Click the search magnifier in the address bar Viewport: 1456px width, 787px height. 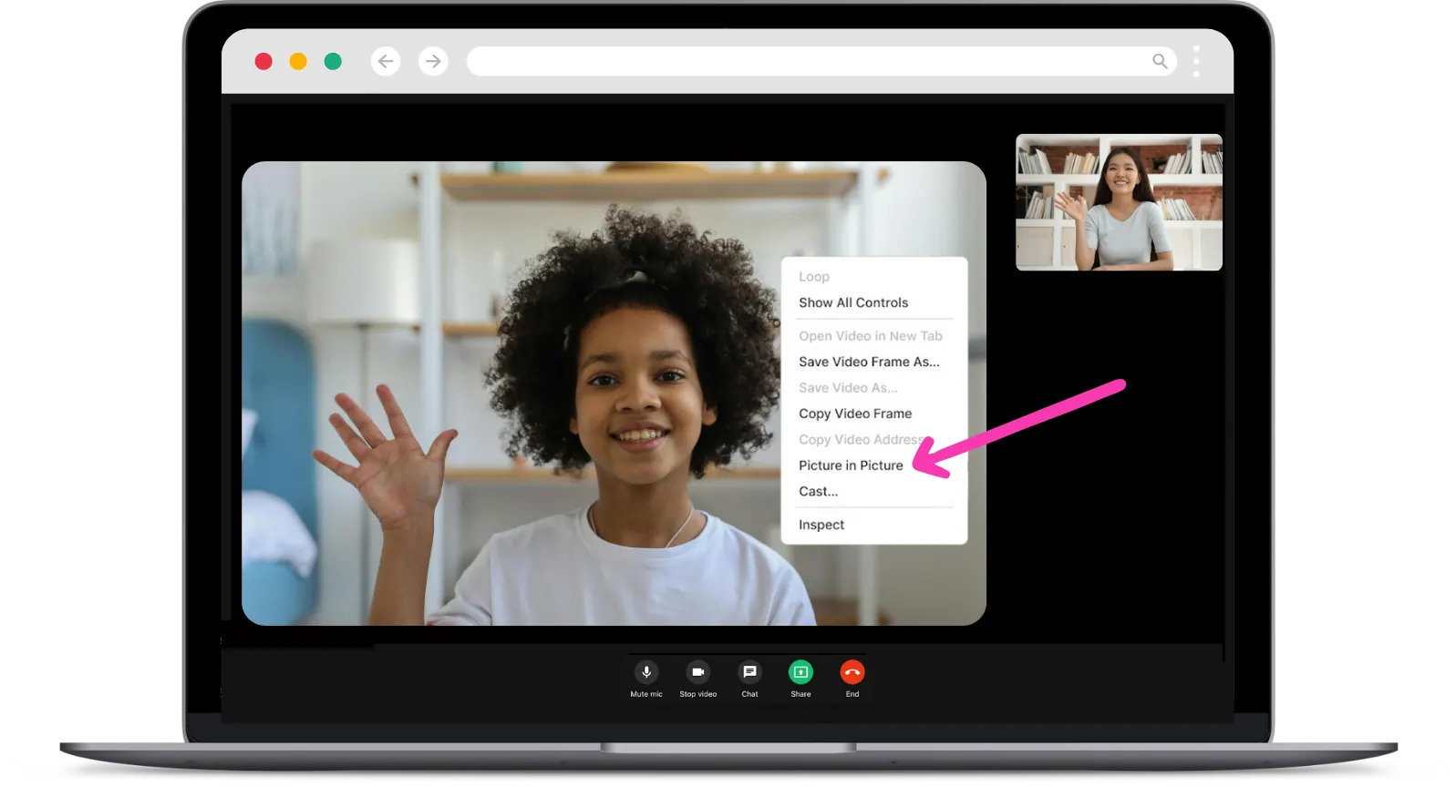[1160, 61]
